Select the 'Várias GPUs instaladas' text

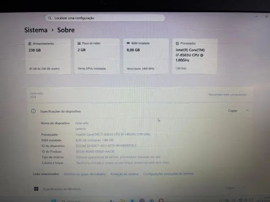click(x=92, y=69)
